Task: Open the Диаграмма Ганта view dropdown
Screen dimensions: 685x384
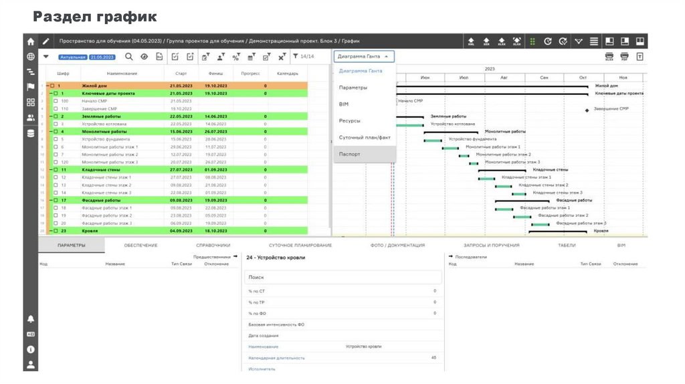Action: (364, 57)
